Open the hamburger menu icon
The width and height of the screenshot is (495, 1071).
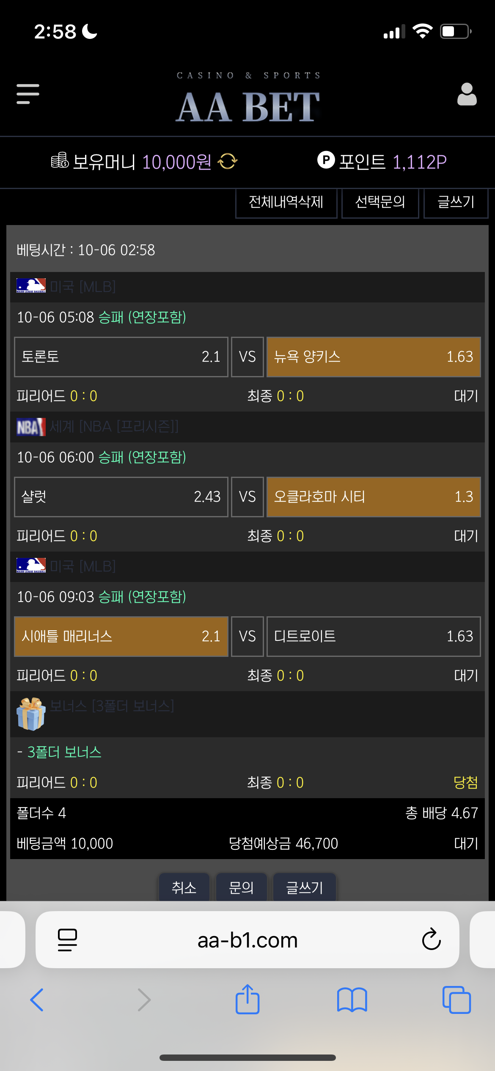pyautogui.click(x=28, y=94)
